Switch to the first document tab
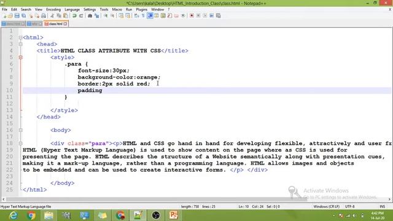The height and width of the screenshot is (221, 393). click(13, 24)
